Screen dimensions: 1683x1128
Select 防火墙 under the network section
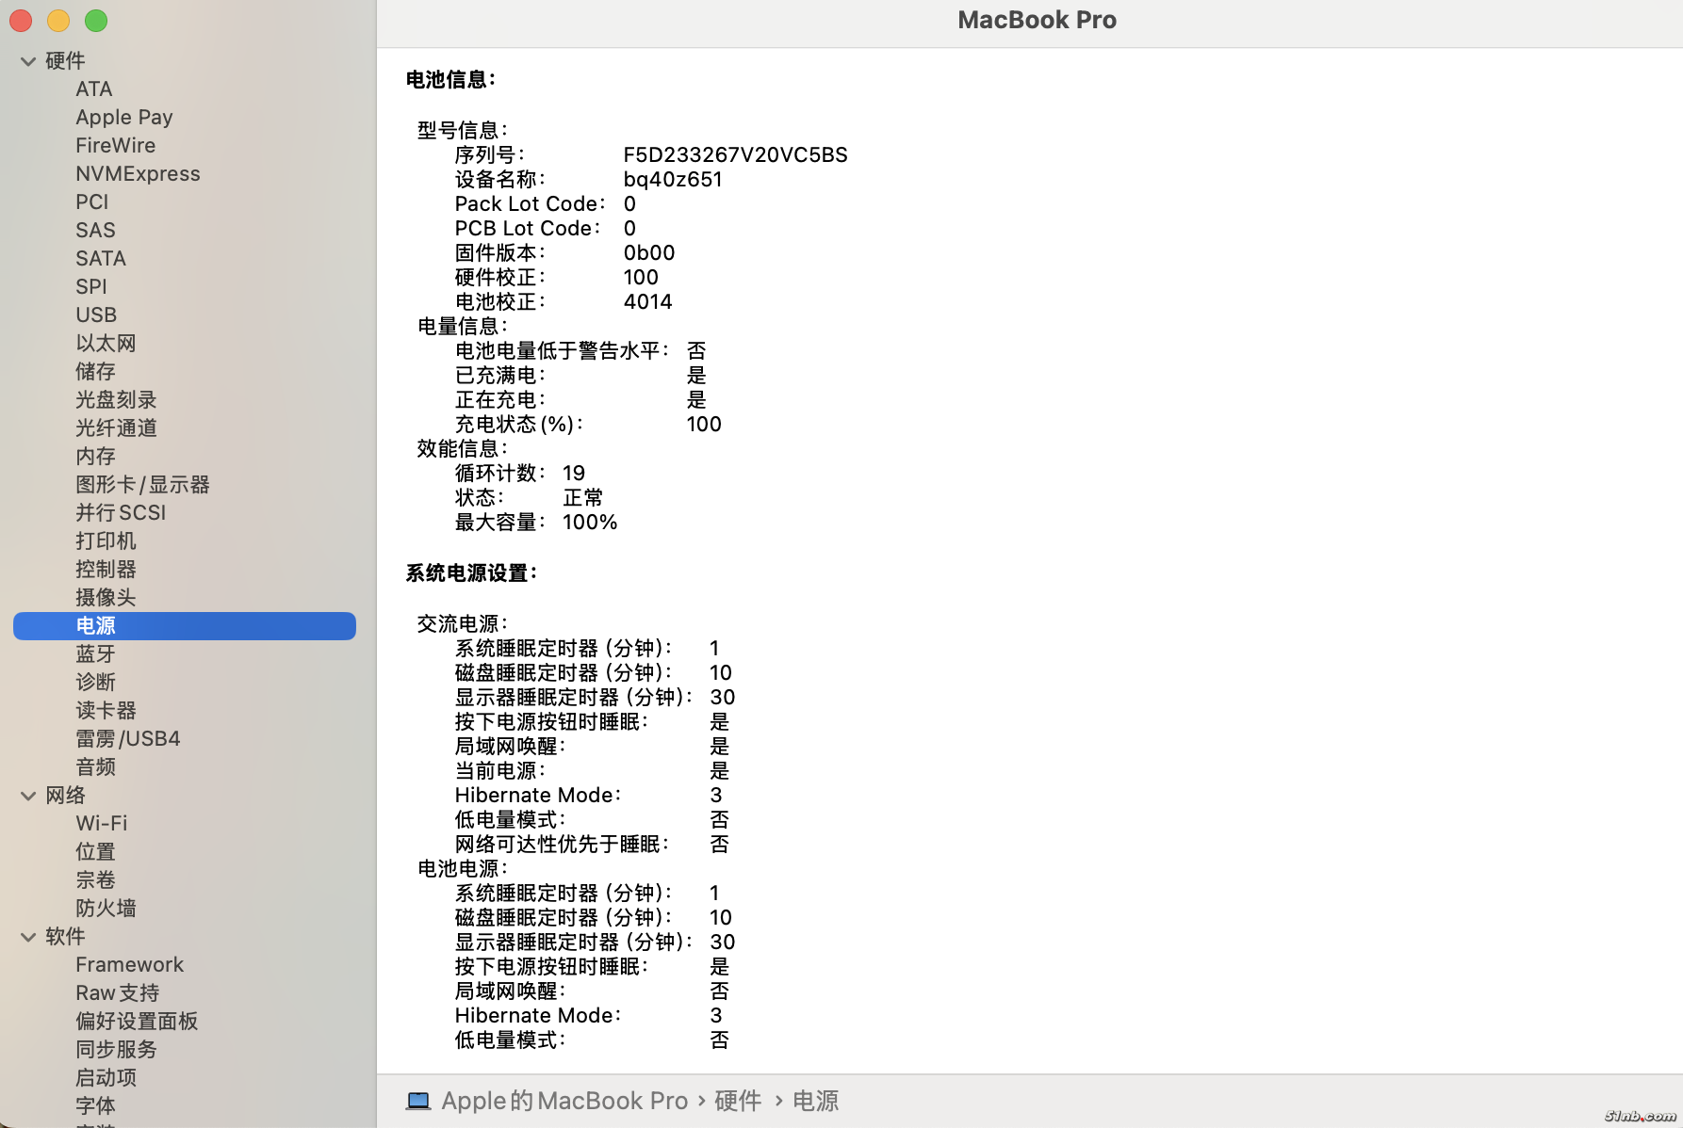(106, 908)
